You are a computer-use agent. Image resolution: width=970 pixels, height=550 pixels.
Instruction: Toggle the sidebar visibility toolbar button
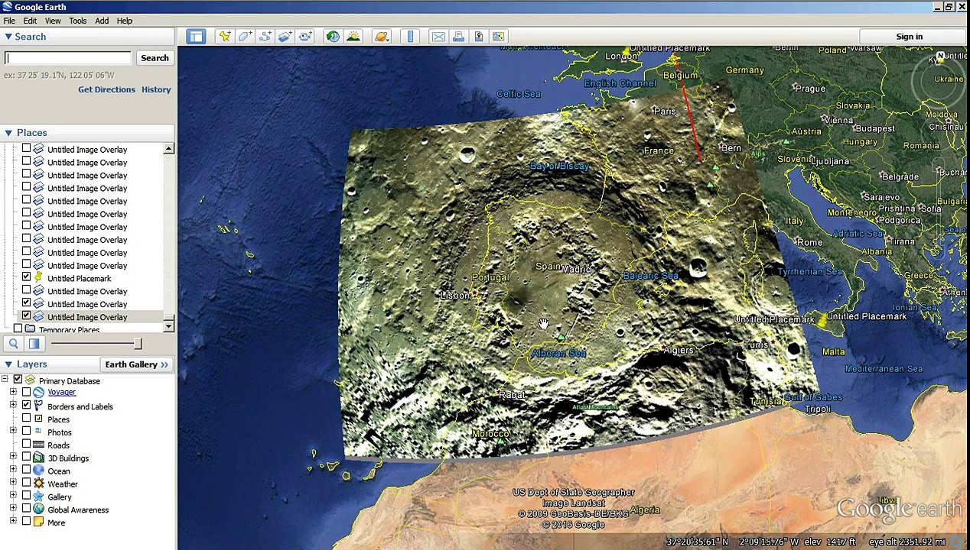pyautogui.click(x=196, y=37)
